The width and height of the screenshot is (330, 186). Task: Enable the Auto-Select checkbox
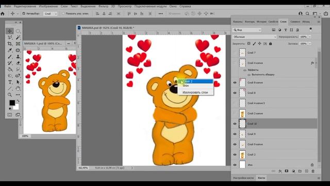tap(24, 13)
